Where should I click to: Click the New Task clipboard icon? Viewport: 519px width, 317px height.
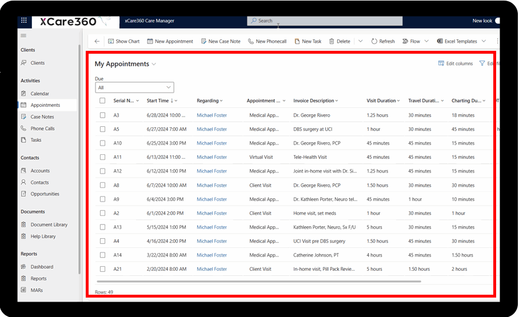(297, 41)
